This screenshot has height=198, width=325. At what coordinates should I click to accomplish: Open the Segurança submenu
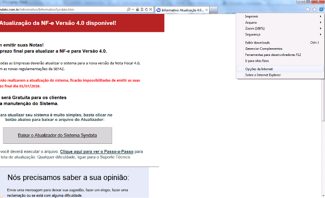tap(280, 34)
